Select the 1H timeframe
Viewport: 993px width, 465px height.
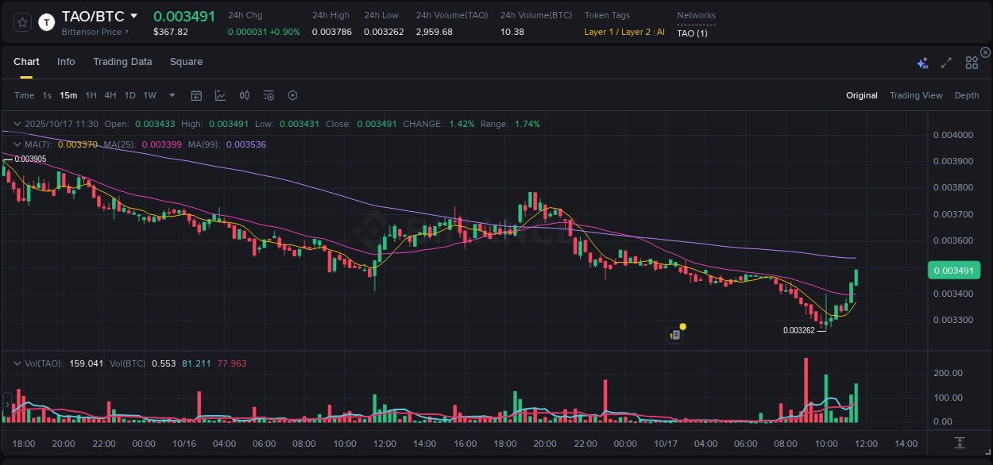click(x=91, y=95)
